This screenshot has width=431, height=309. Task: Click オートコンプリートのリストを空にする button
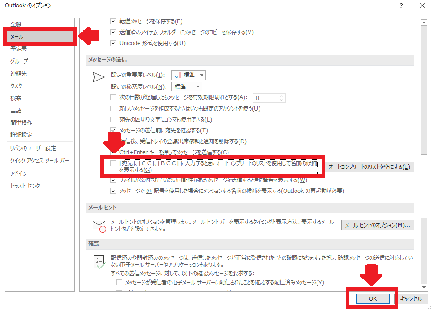[369, 167]
